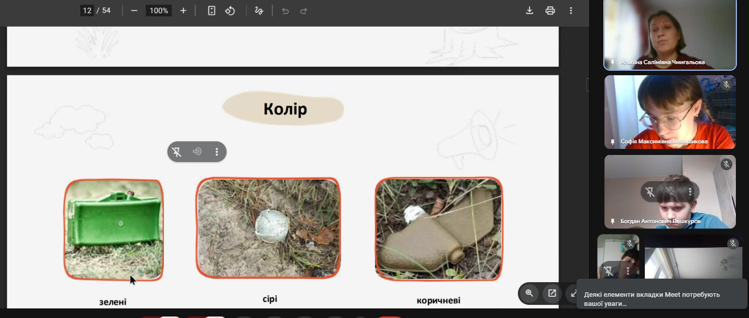The image size is (749, 318).
Task: Rotate the PDF document counterclockwise
Action: coord(230,11)
